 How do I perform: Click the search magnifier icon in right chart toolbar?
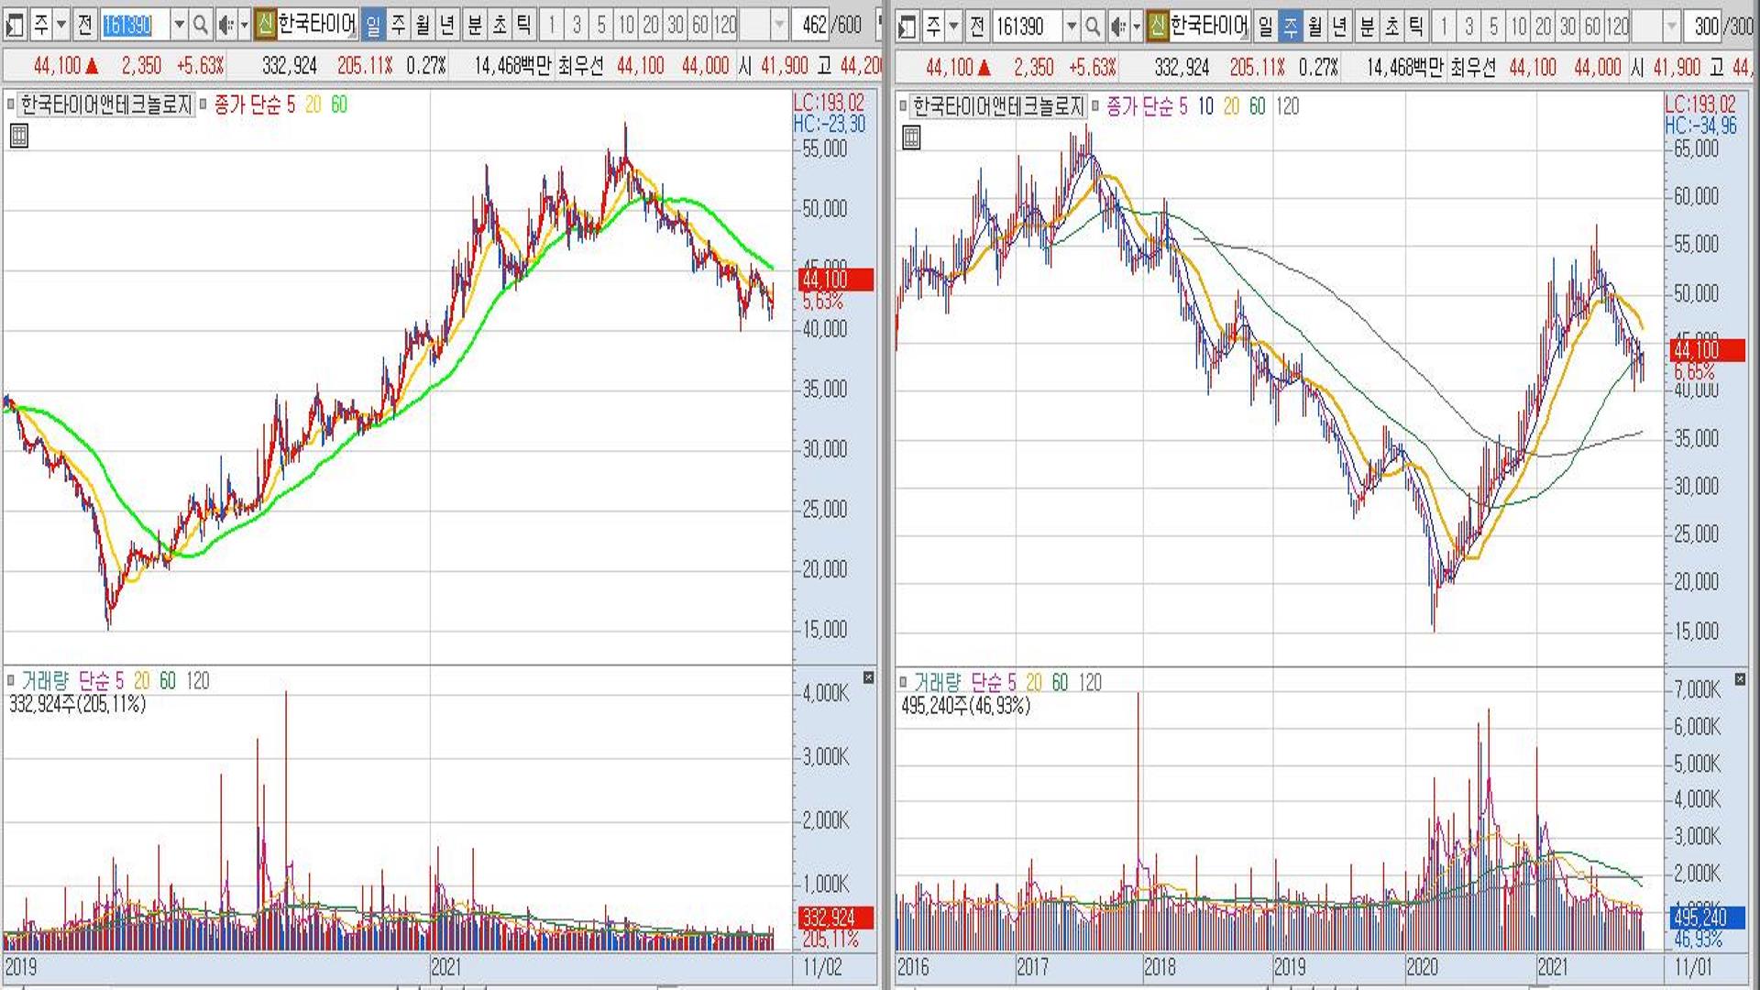pyautogui.click(x=1092, y=27)
